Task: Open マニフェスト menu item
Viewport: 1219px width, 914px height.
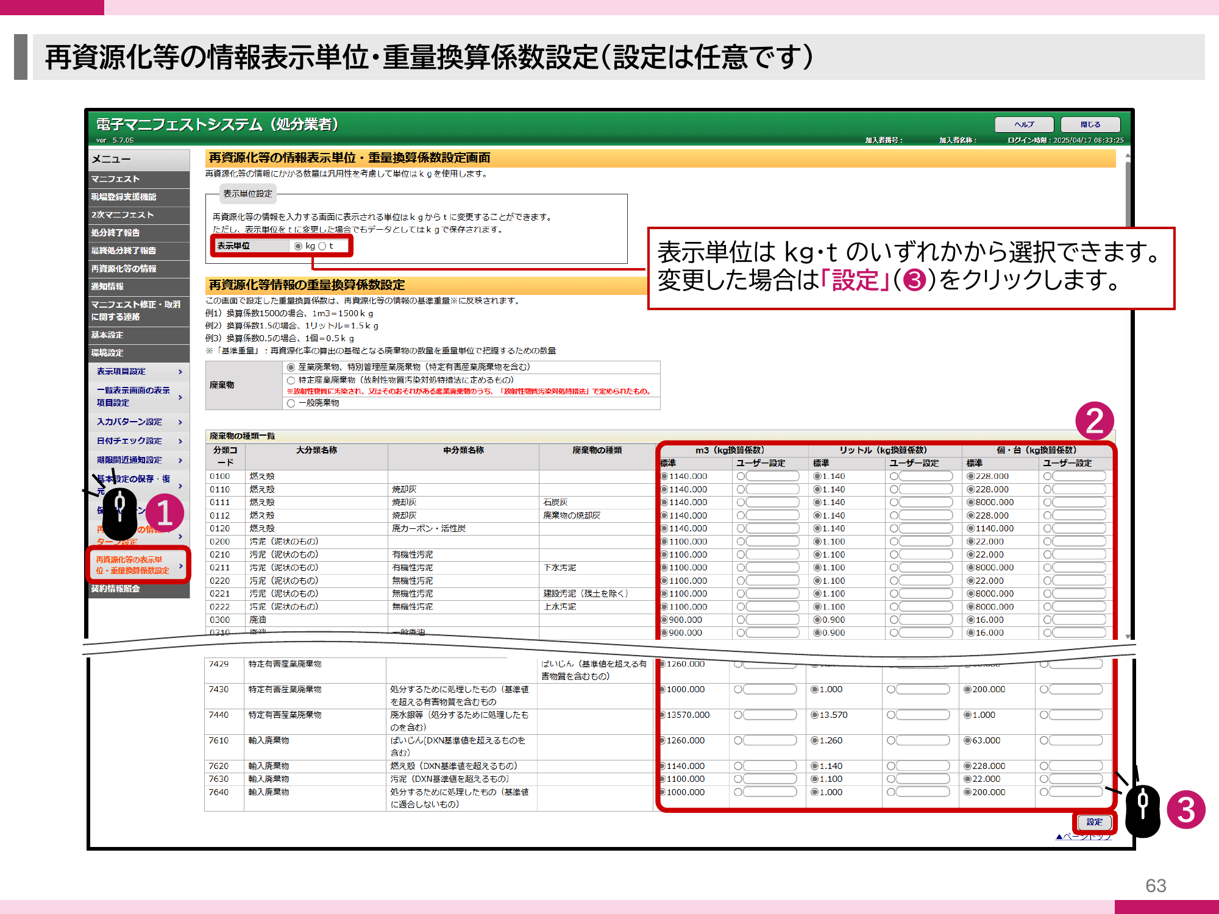Action: coord(139,179)
